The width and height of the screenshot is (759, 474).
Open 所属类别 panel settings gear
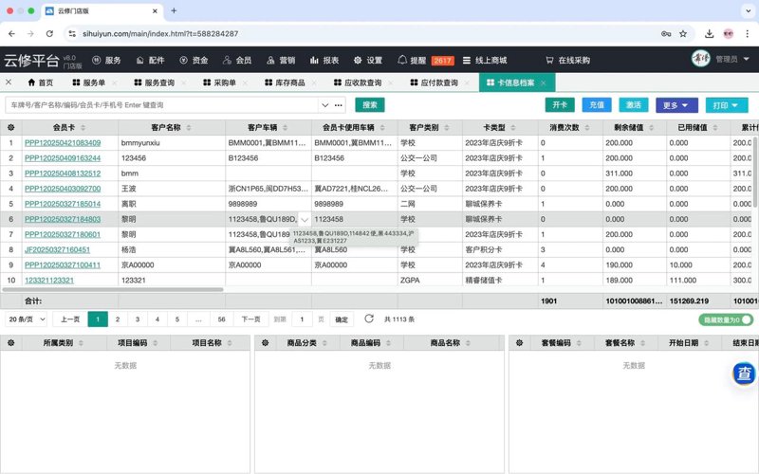[10, 342]
